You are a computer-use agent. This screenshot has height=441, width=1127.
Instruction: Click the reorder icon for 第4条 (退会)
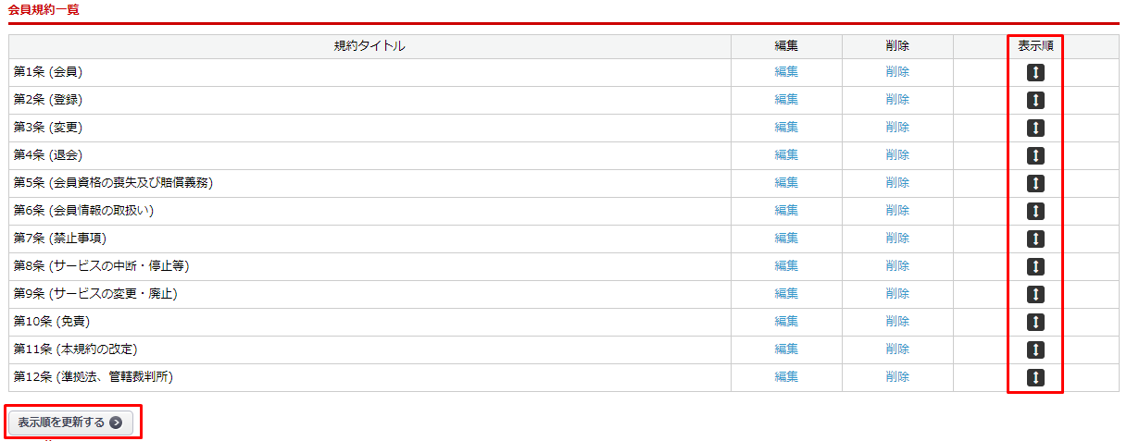pos(1035,156)
